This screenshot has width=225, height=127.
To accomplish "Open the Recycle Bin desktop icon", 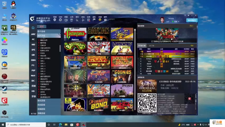I will [4, 5].
